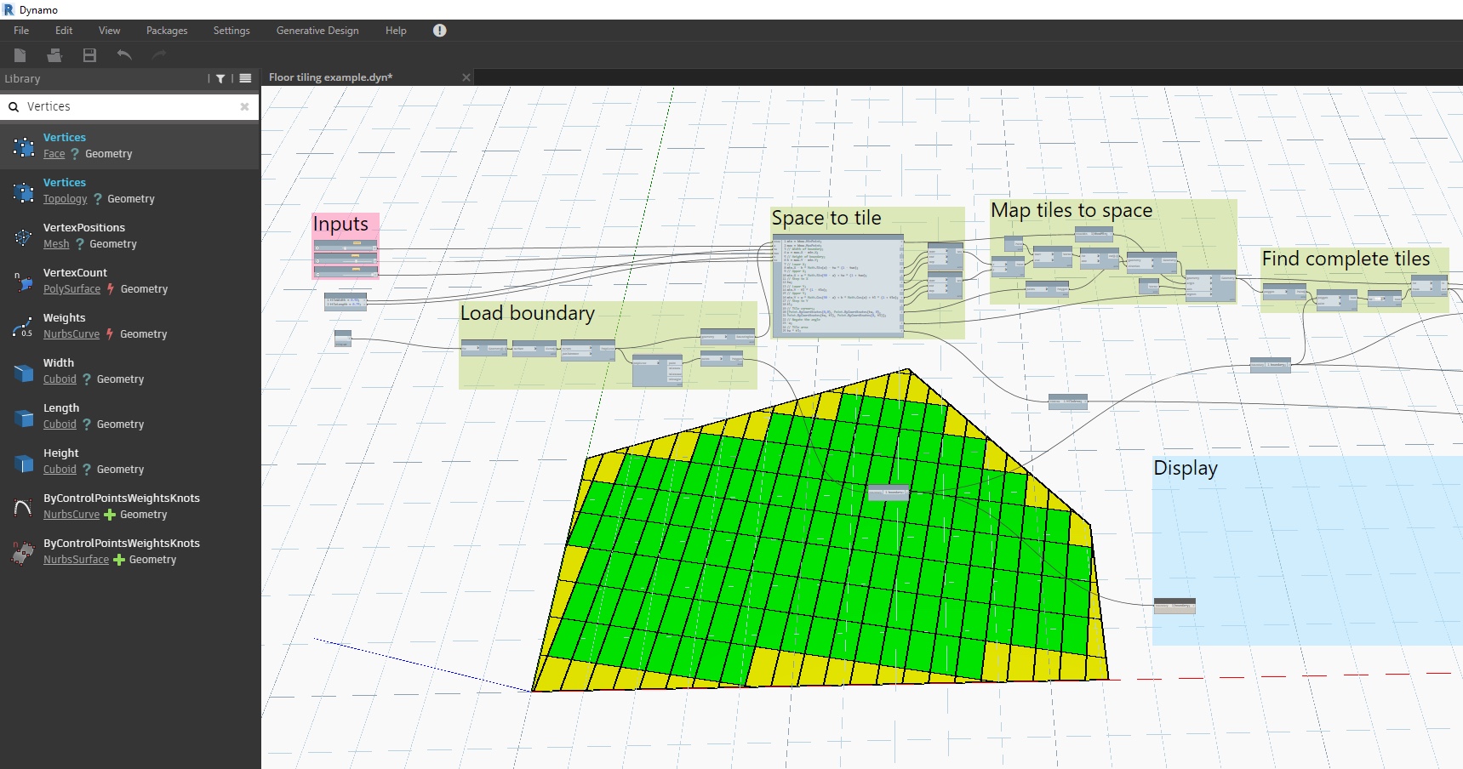Open the Generative Design menu
The height and width of the screenshot is (769, 1463).
tap(317, 30)
